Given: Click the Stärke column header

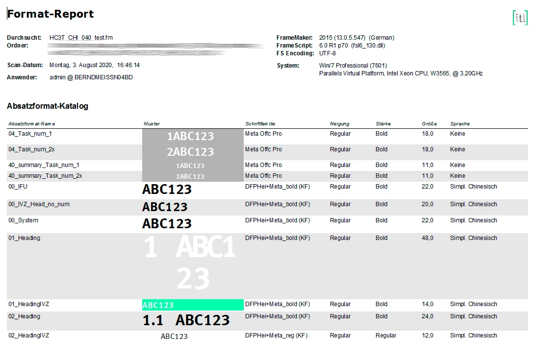Looking at the screenshot, I should click(x=383, y=124).
